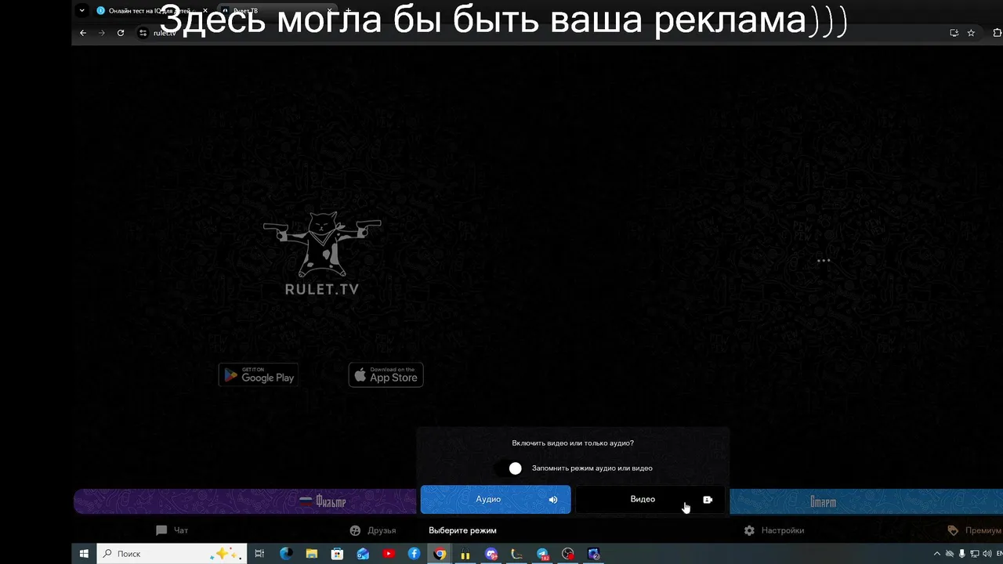Viewport: 1003px width, 564px height.
Task: Choose the Видео mode button
Action: (x=650, y=500)
